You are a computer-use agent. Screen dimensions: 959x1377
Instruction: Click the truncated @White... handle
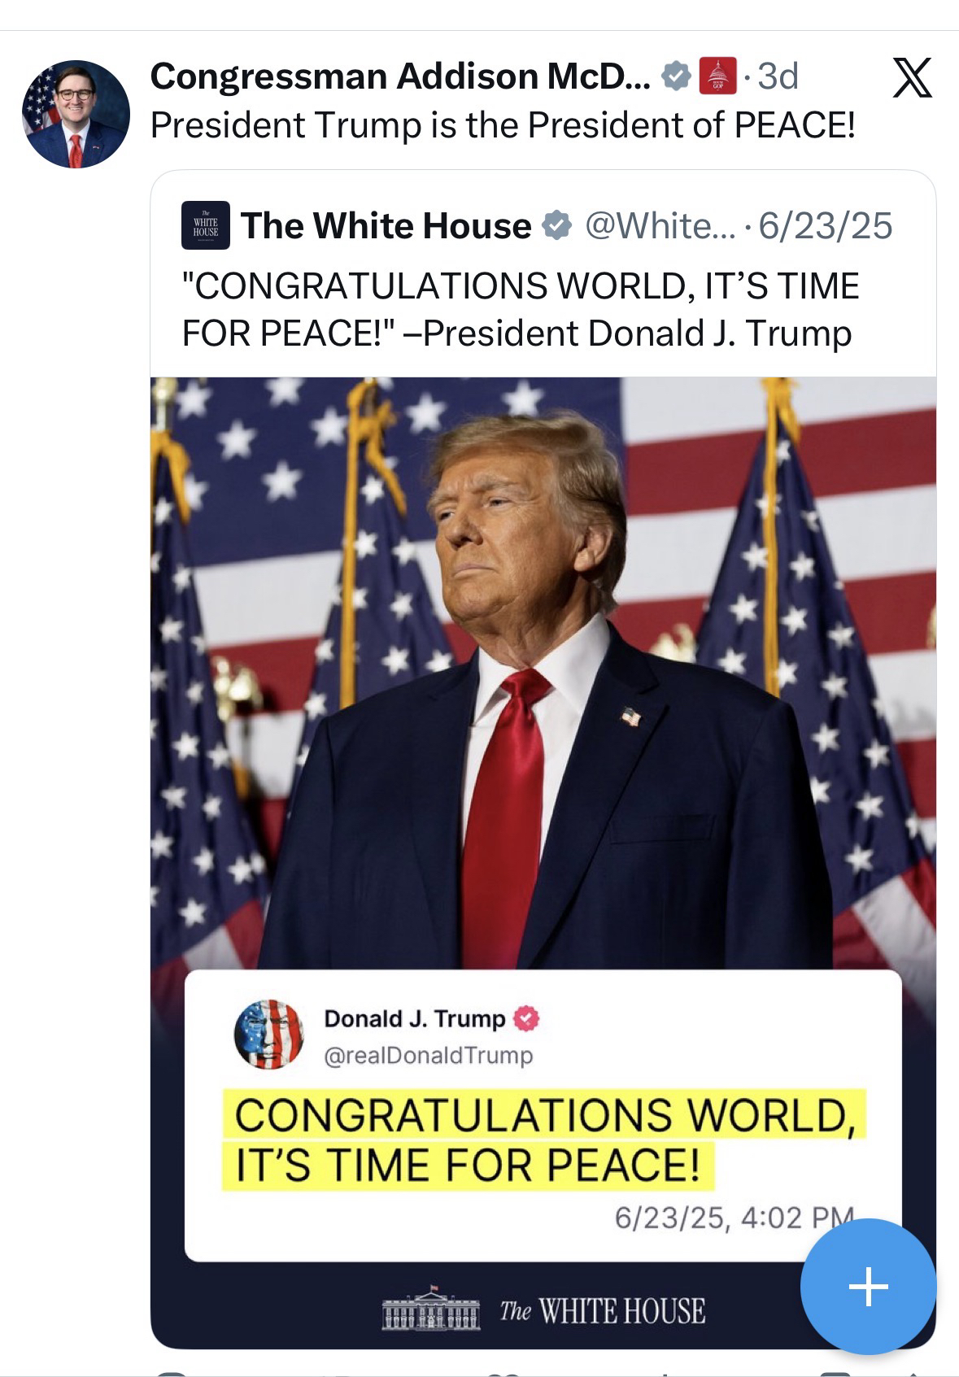(659, 225)
